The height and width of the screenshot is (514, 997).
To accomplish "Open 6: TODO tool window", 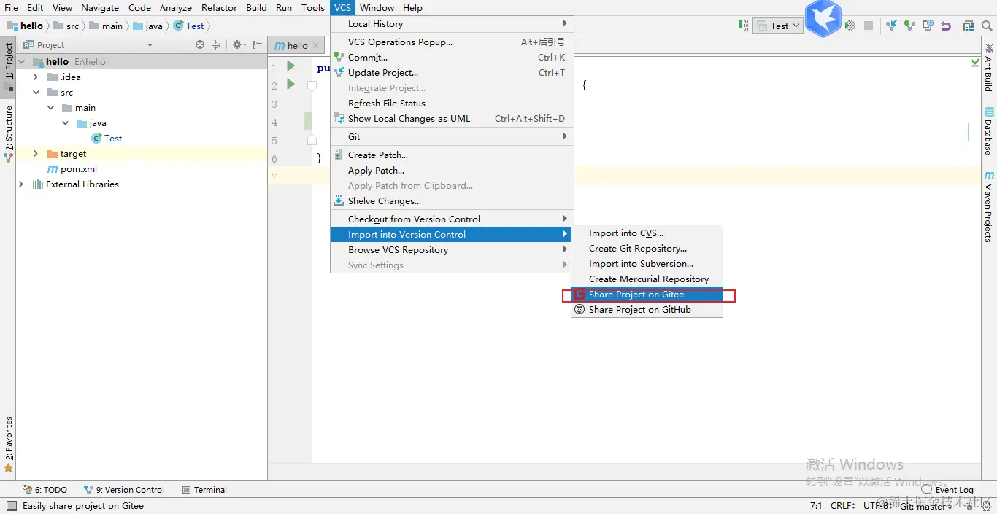I will click(45, 490).
